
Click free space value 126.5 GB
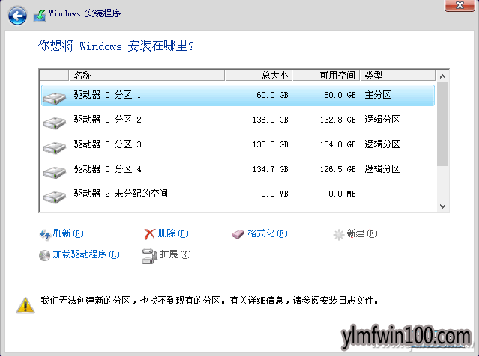click(338, 169)
